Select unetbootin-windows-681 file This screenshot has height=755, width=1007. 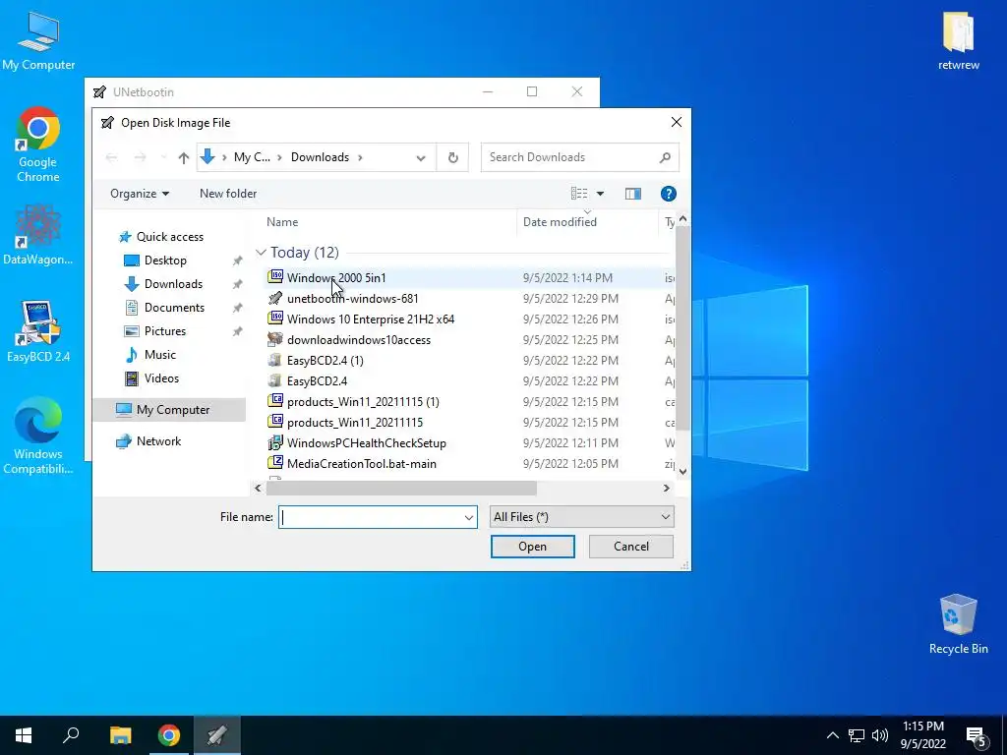coord(469,299)
